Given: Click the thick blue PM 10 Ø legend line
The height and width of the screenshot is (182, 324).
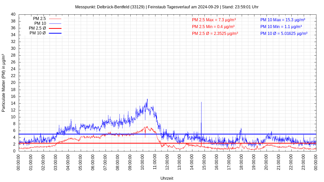Looking at the screenshot, I should coord(55,33).
